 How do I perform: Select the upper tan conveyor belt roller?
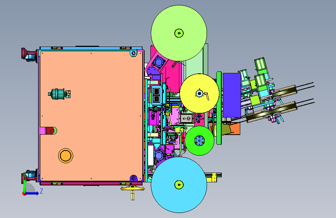point(284,92)
